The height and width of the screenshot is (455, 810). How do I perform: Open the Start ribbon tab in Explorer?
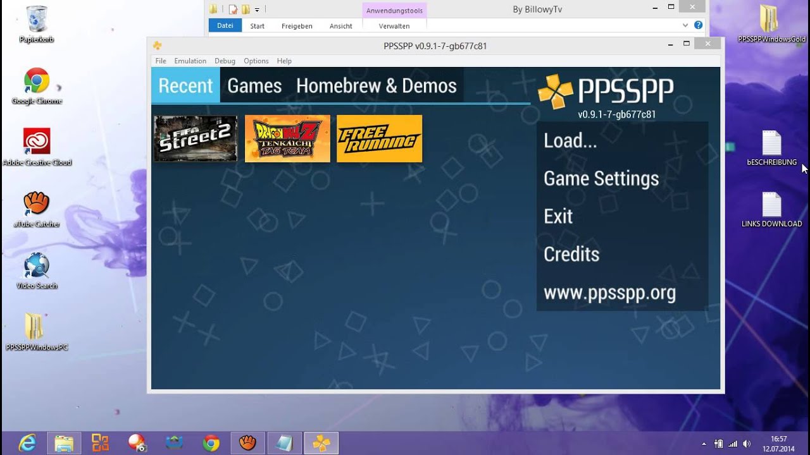click(x=257, y=26)
